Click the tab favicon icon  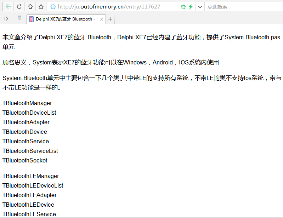click(x=32, y=19)
